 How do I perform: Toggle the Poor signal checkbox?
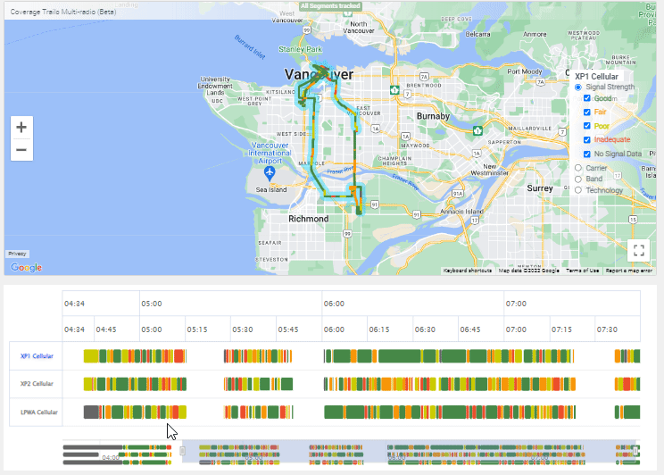point(586,126)
